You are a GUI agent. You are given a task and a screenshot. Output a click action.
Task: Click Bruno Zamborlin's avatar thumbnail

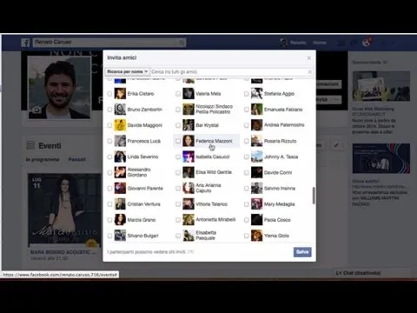(120, 110)
